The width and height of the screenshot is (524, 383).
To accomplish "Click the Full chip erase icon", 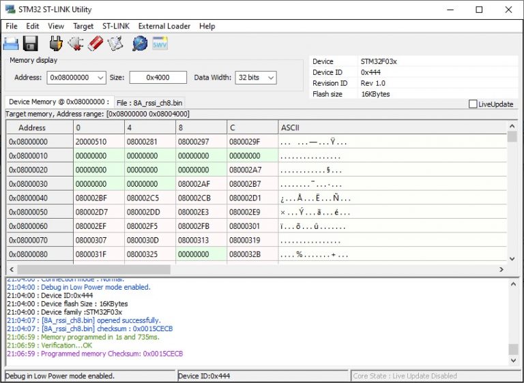I will (96, 44).
